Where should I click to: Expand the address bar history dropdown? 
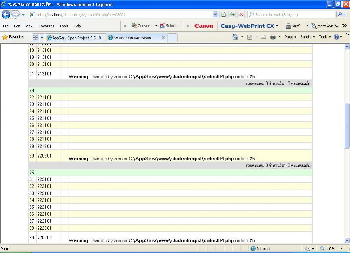pos(215,14)
